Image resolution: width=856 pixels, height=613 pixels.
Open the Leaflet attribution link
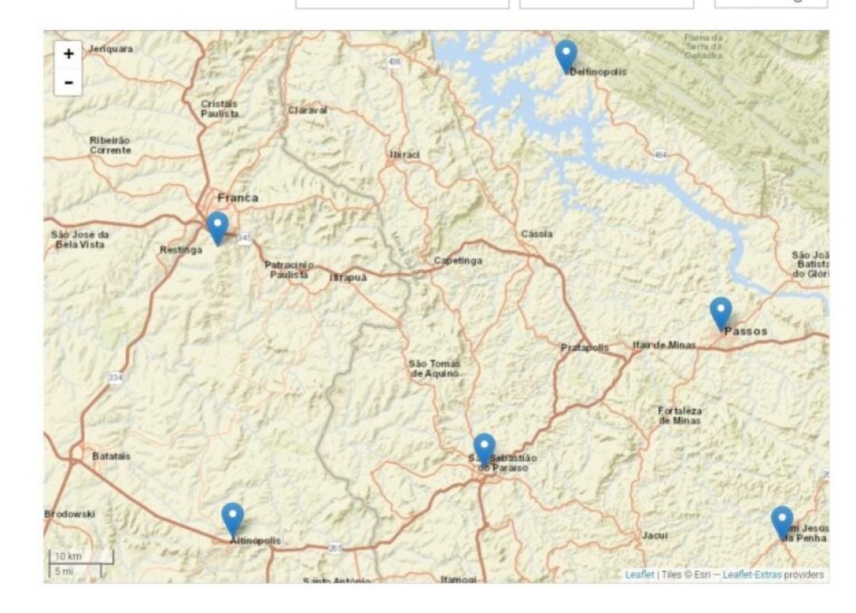coord(639,574)
